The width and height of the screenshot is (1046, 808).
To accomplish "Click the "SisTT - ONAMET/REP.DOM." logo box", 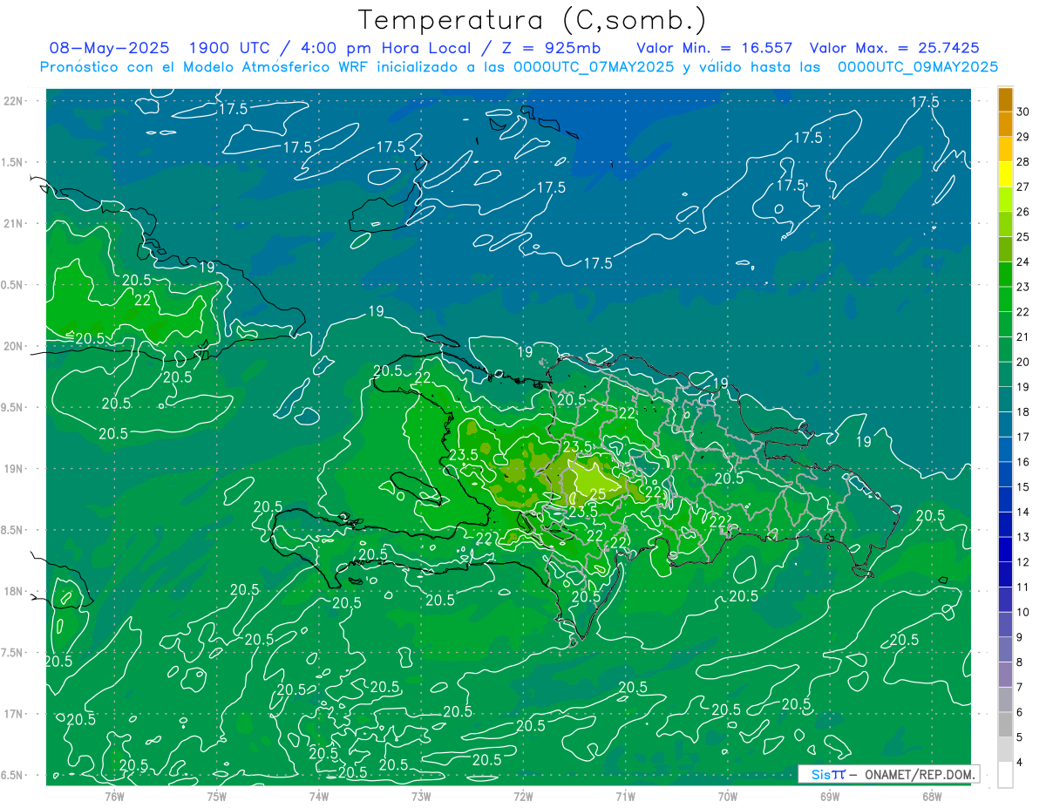I will click(889, 774).
